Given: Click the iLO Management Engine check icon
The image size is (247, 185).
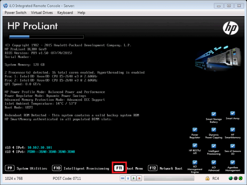Looking at the screenshot, I should (x=195, y=162).
